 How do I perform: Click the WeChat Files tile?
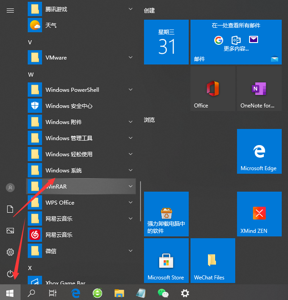[x=212, y=261]
